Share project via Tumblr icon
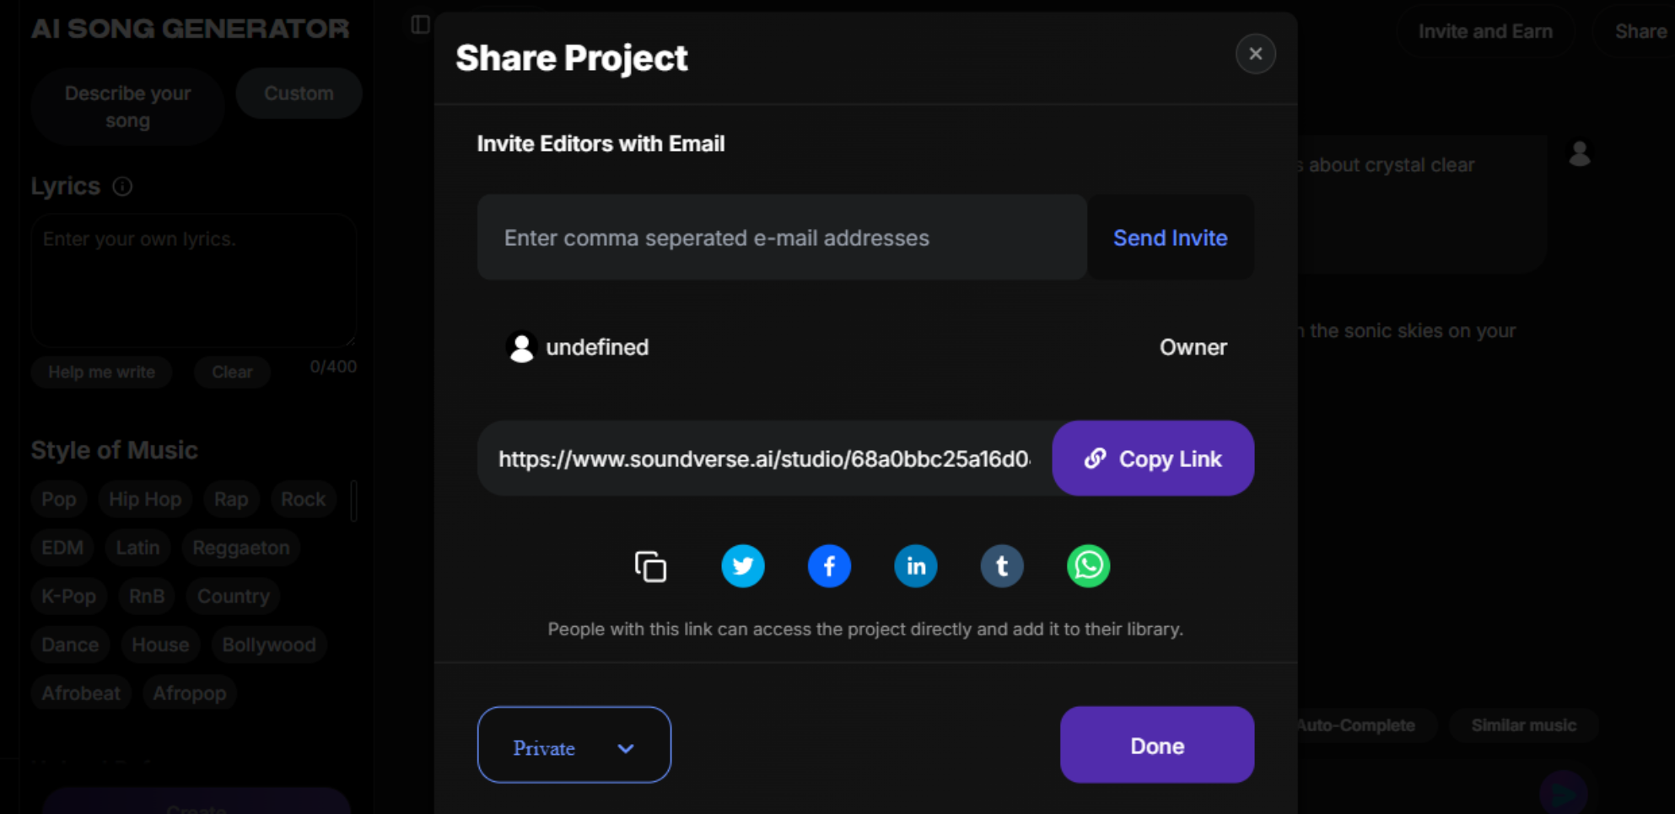Image resolution: width=1675 pixels, height=814 pixels. [x=1002, y=566]
